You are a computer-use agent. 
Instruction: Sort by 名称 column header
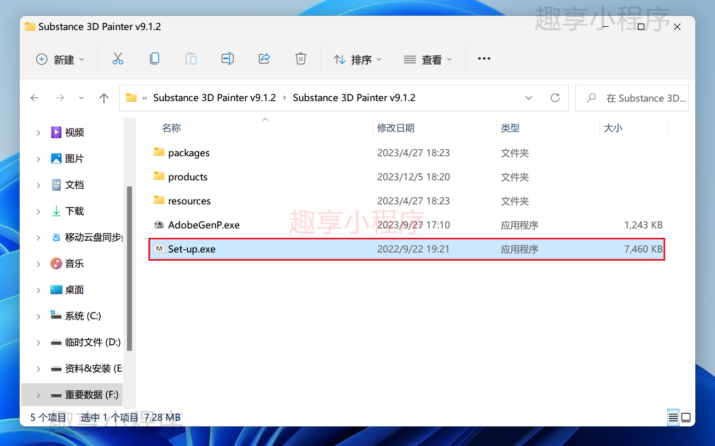[x=171, y=128]
